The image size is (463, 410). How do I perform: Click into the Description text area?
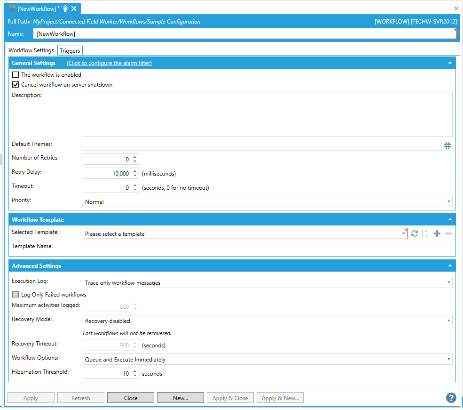click(x=267, y=114)
